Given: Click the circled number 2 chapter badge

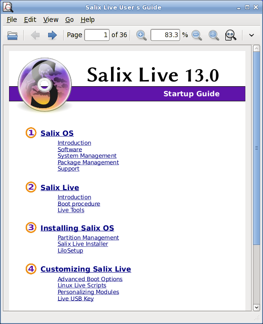Looking at the screenshot, I should point(31,187).
